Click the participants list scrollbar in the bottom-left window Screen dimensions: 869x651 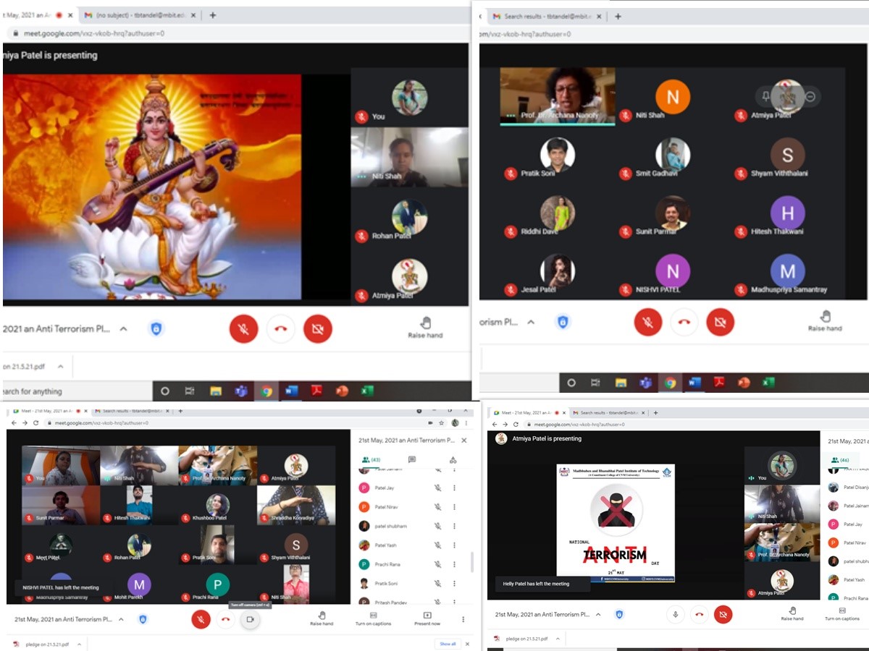472,561
